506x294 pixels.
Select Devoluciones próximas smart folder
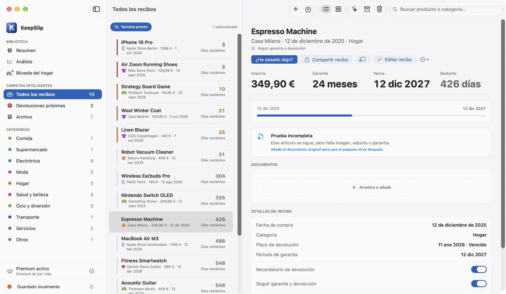[x=53, y=106]
